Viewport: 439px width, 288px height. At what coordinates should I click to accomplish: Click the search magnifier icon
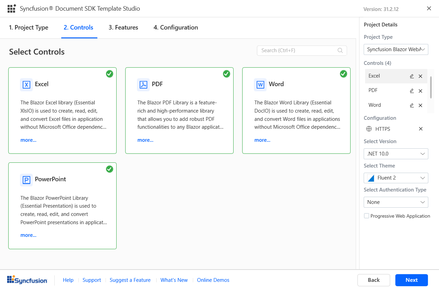340,50
